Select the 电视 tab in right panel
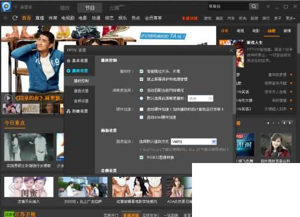 240,31
